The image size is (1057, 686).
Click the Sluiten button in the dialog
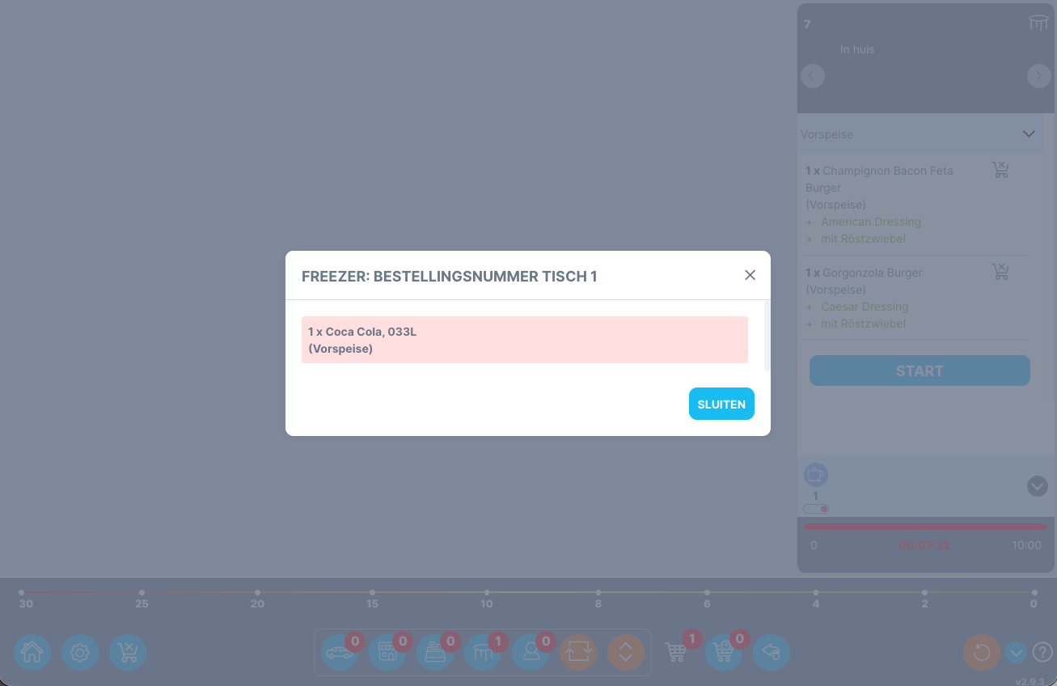click(721, 404)
